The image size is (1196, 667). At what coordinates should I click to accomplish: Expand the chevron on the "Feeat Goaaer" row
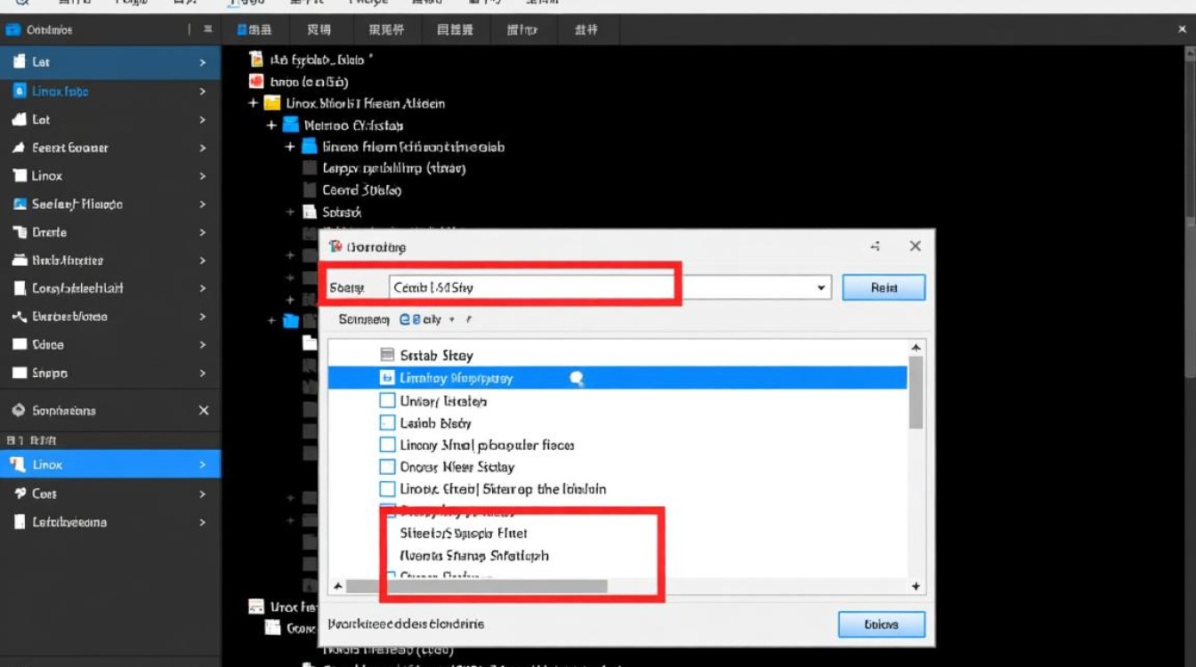(203, 148)
